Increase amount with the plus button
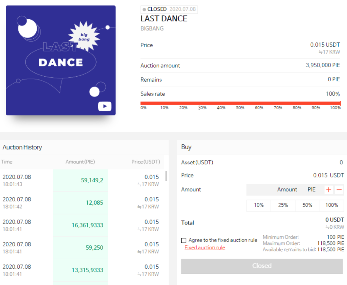This screenshot has width=347, height=285. point(329,190)
